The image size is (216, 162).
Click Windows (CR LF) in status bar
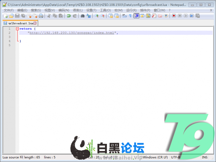point(155,157)
